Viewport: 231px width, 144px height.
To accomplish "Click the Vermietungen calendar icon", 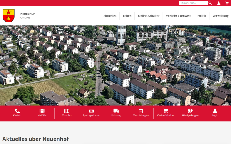I will click(x=141, y=111).
